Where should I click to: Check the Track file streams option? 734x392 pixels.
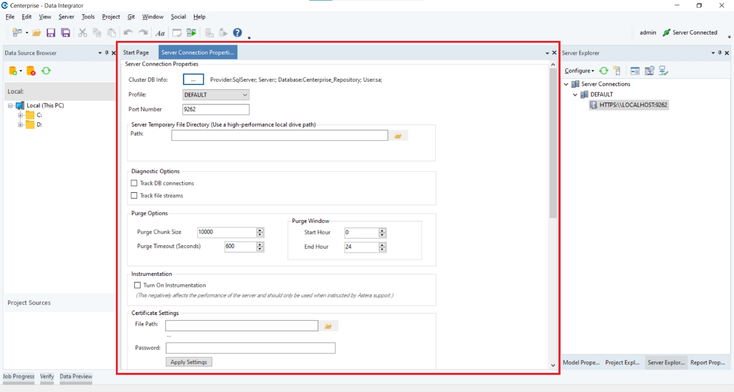tap(134, 195)
